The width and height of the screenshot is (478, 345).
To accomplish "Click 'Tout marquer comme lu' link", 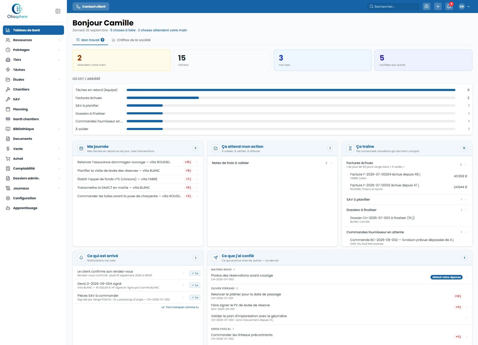I will click(x=180, y=307).
